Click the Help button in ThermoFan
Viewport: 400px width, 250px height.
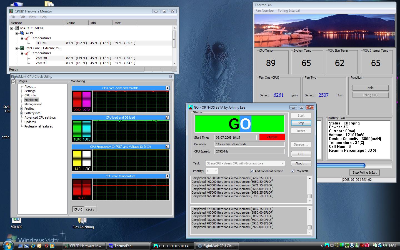pyautogui.click(x=370, y=88)
